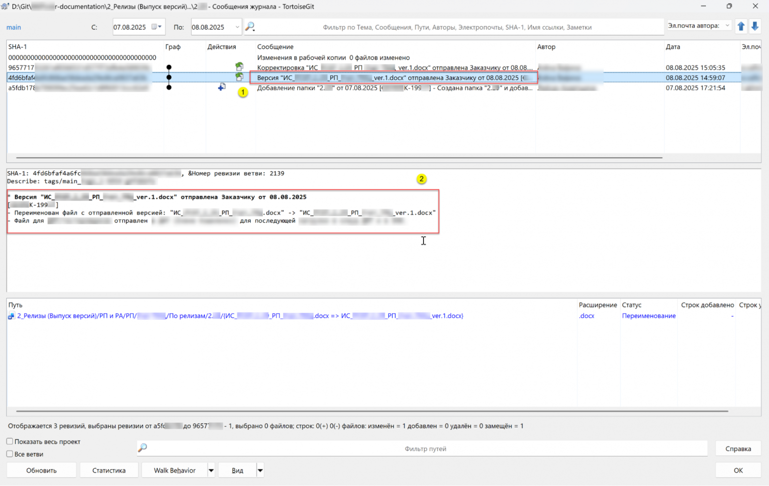
Task: Click the renamed docx file icon in path list
Action: point(11,316)
